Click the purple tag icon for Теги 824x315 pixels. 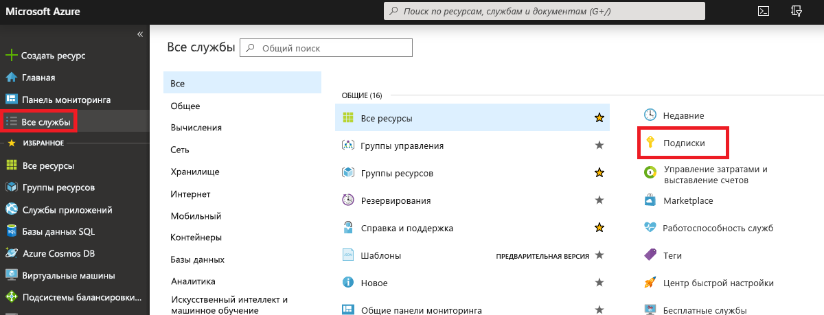click(650, 255)
